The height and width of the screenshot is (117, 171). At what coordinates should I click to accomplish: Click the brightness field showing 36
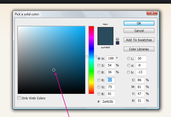[x=110, y=72]
